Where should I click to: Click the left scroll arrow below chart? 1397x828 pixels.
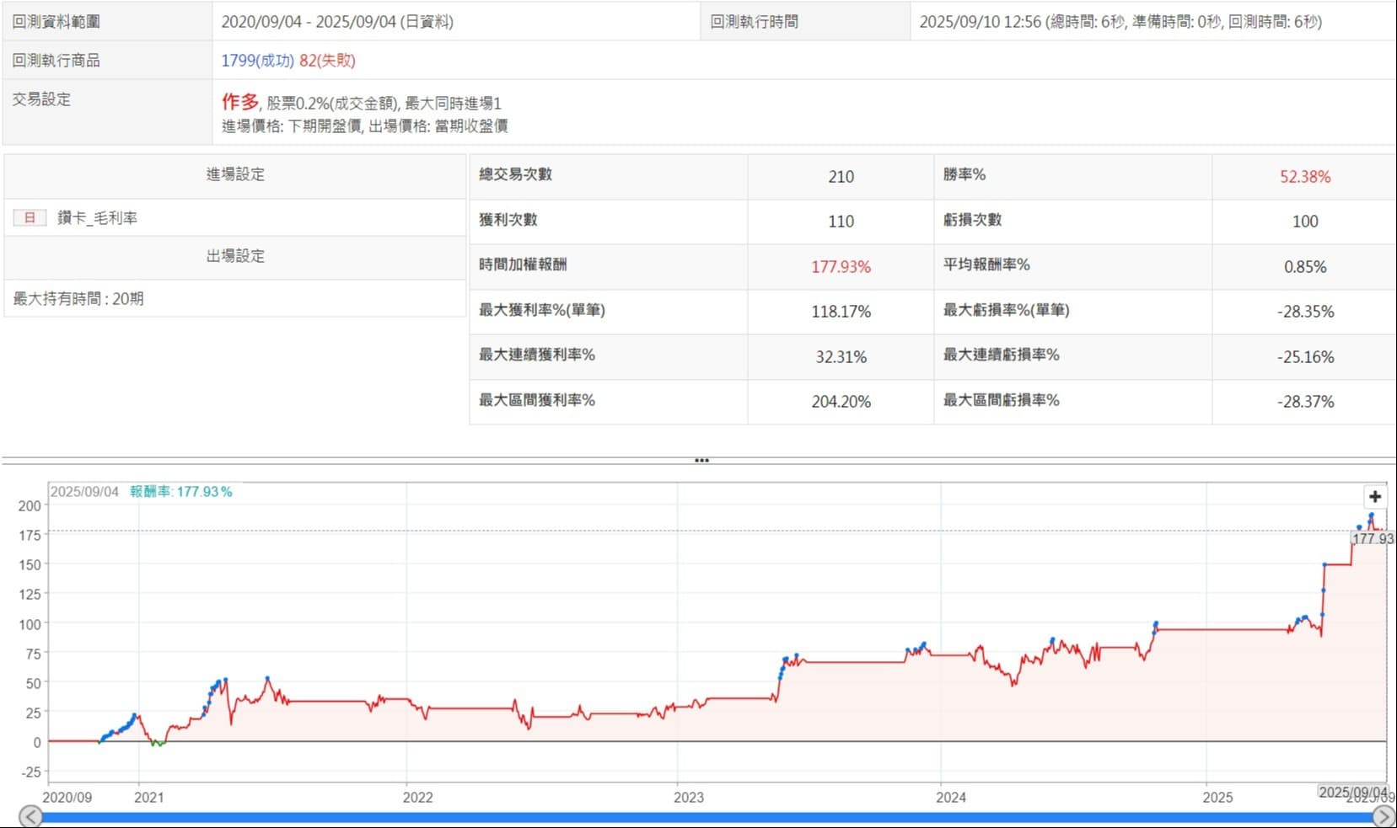tap(30, 816)
